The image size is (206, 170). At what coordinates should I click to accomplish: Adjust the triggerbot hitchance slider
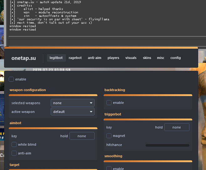click(167, 145)
